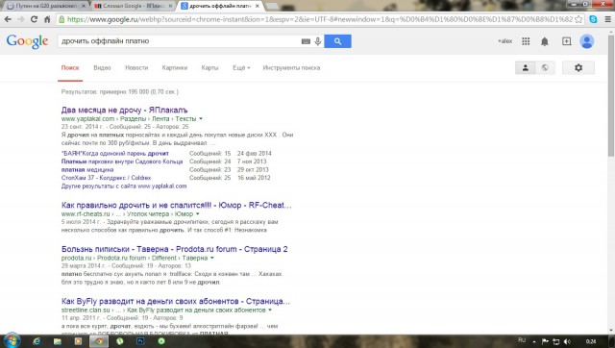Click the Google logo
This screenshot has width=615, height=348.
(x=27, y=41)
